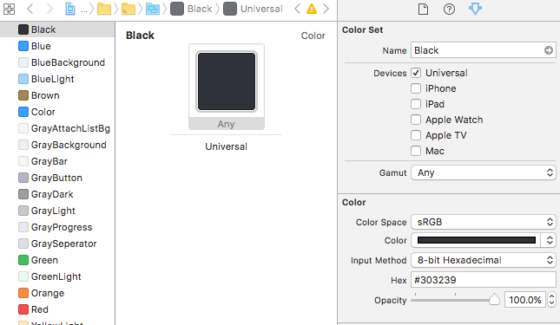This screenshot has height=325, width=560.
Task: Select Orange color set
Action: 57,293
